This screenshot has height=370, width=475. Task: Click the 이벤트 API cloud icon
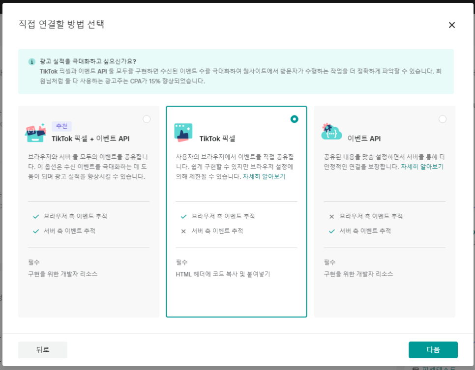[331, 132]
